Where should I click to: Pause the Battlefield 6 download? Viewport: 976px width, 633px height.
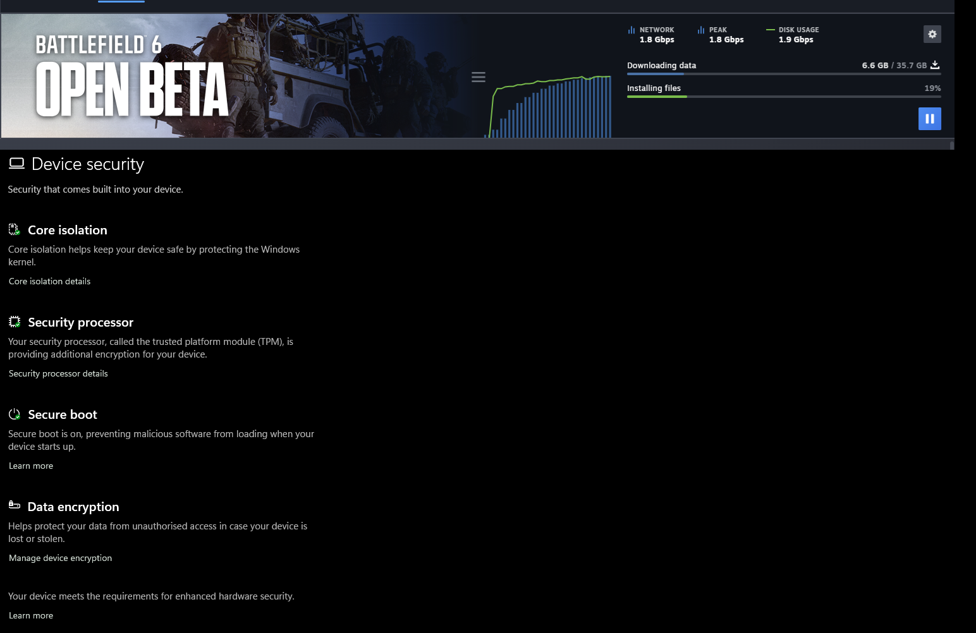click(929, 119)
